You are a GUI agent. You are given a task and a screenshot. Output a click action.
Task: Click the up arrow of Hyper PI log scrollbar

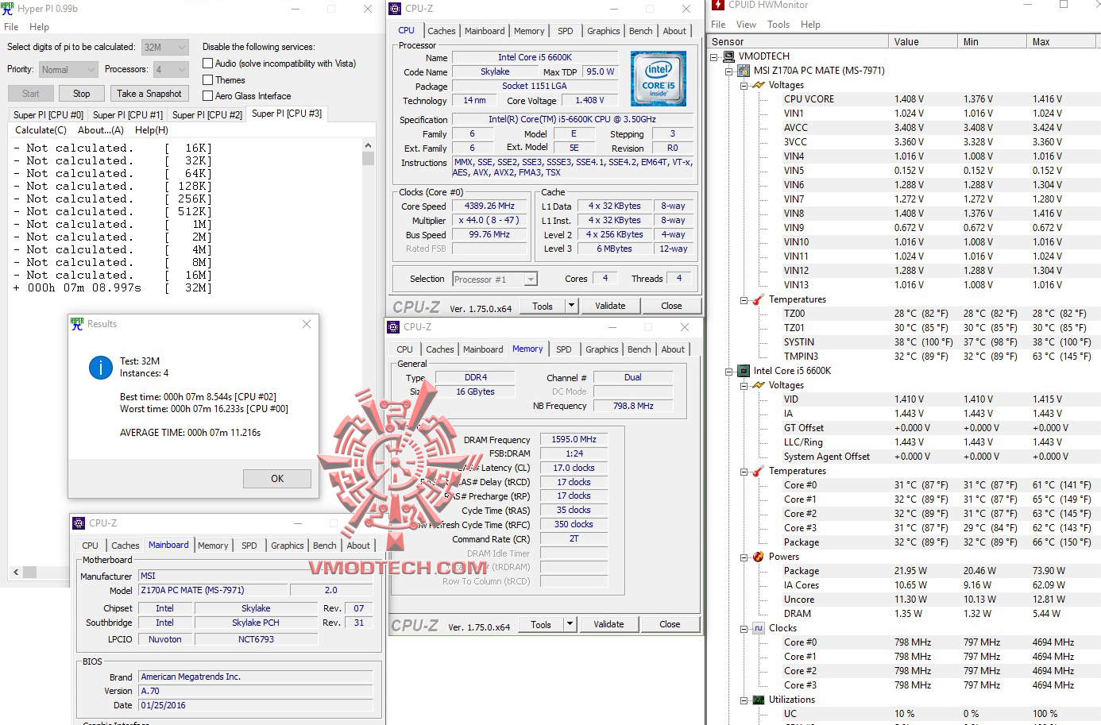coord(368,146)
